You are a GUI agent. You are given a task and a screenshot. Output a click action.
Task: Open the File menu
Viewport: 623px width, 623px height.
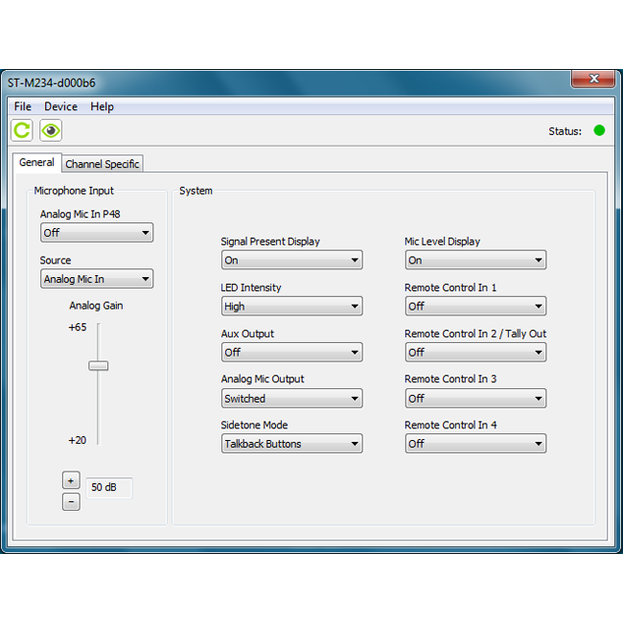[x=23, y=106]
